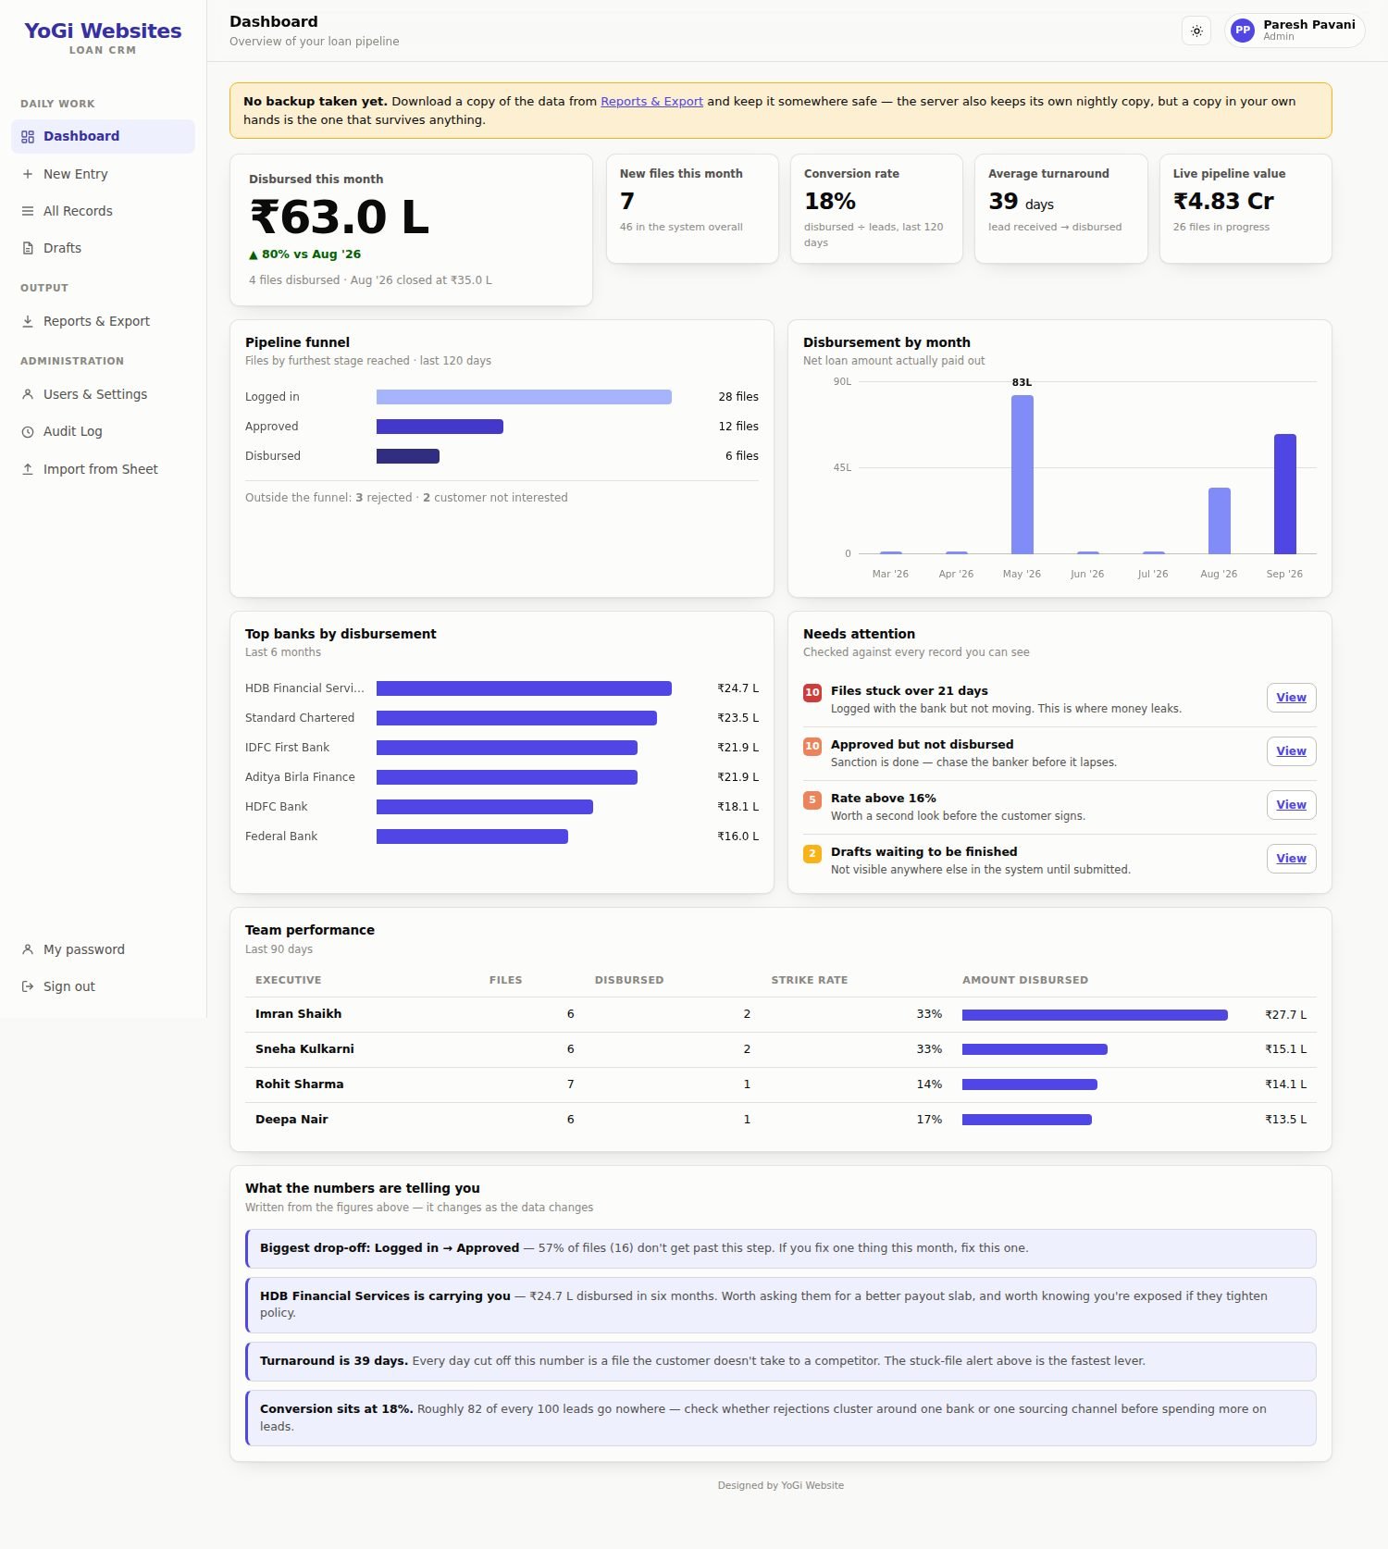Click the Logged in funnel bar
1388x1549 pixels.
tap(524, 397)
